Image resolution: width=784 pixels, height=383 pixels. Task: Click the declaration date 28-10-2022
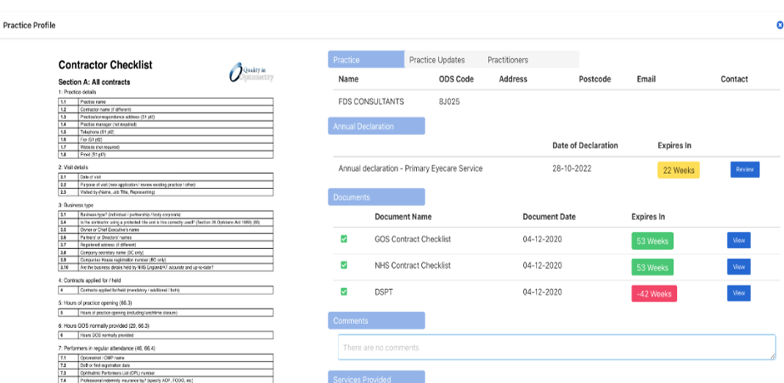tap(572, 168)
